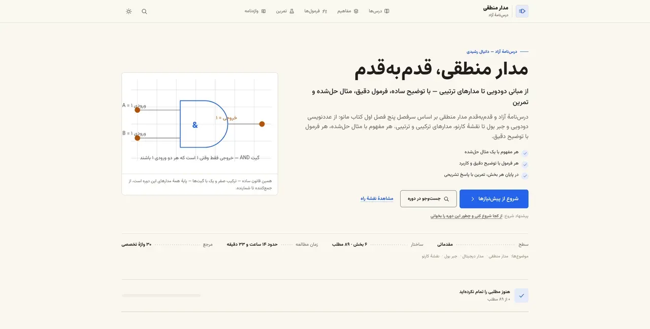Click the ۳۰ واژهٔ تخصصی value
The image size is (650, 329).
(137, 244)
